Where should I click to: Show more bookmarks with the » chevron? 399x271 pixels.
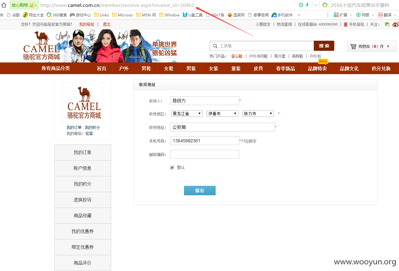point(299,15)
